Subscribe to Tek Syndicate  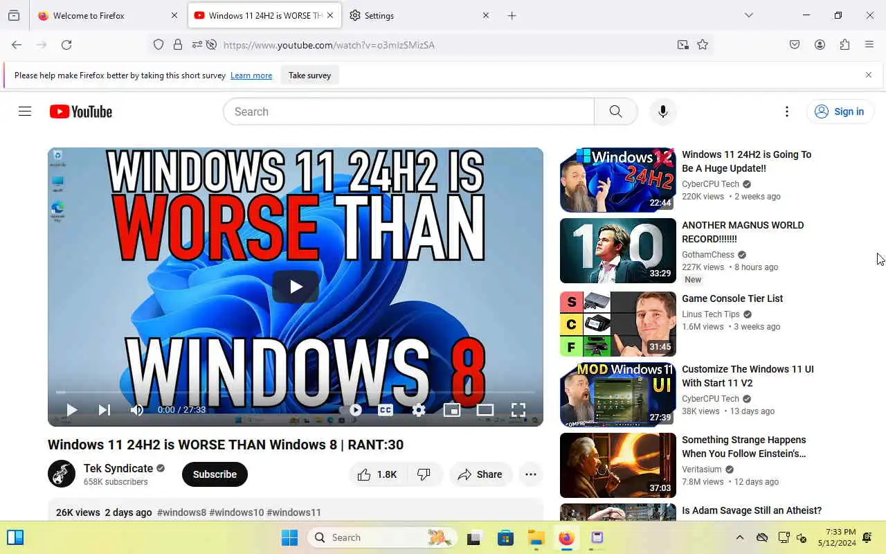pos(215,474)
